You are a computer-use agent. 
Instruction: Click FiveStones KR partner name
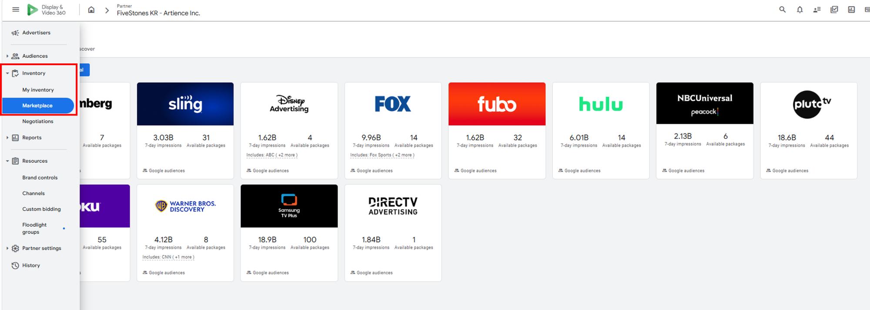[x=158, y=13]
